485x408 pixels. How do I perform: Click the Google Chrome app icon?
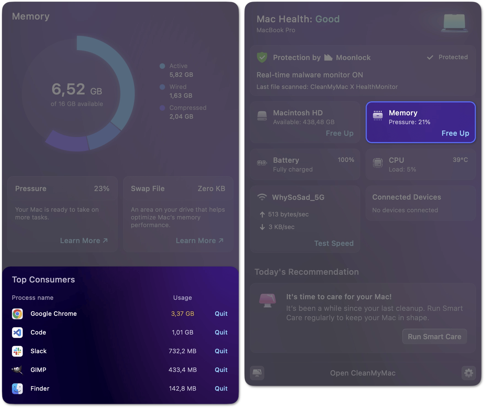(x=17, y=314)
